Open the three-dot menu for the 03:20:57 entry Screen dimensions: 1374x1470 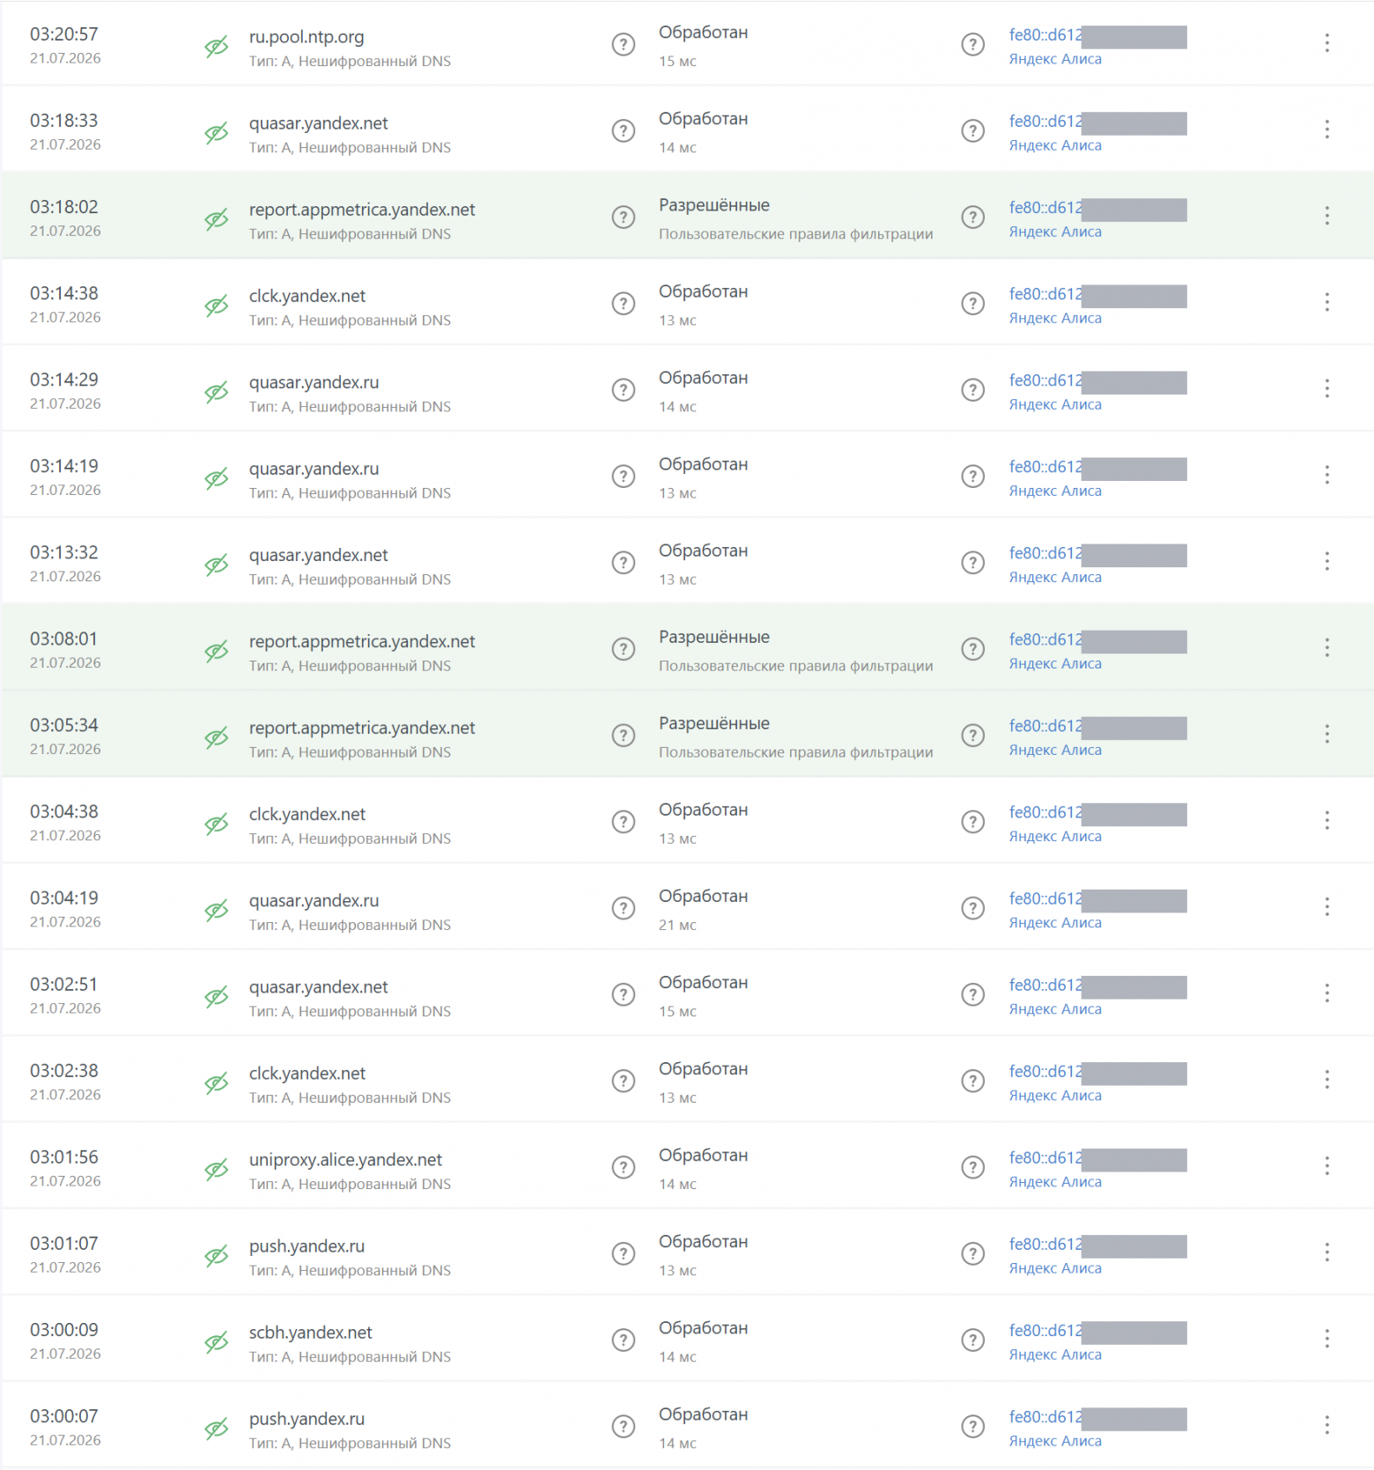click(1326, 43)
